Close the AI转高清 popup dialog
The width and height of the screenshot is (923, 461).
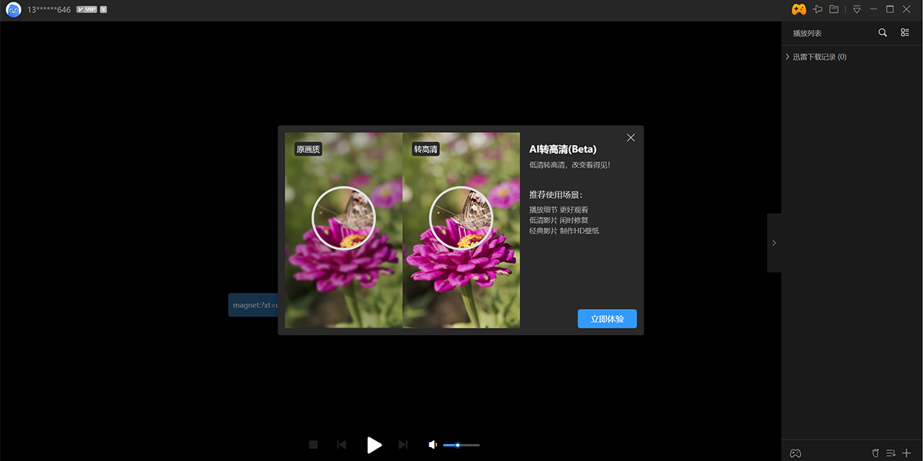631,138
